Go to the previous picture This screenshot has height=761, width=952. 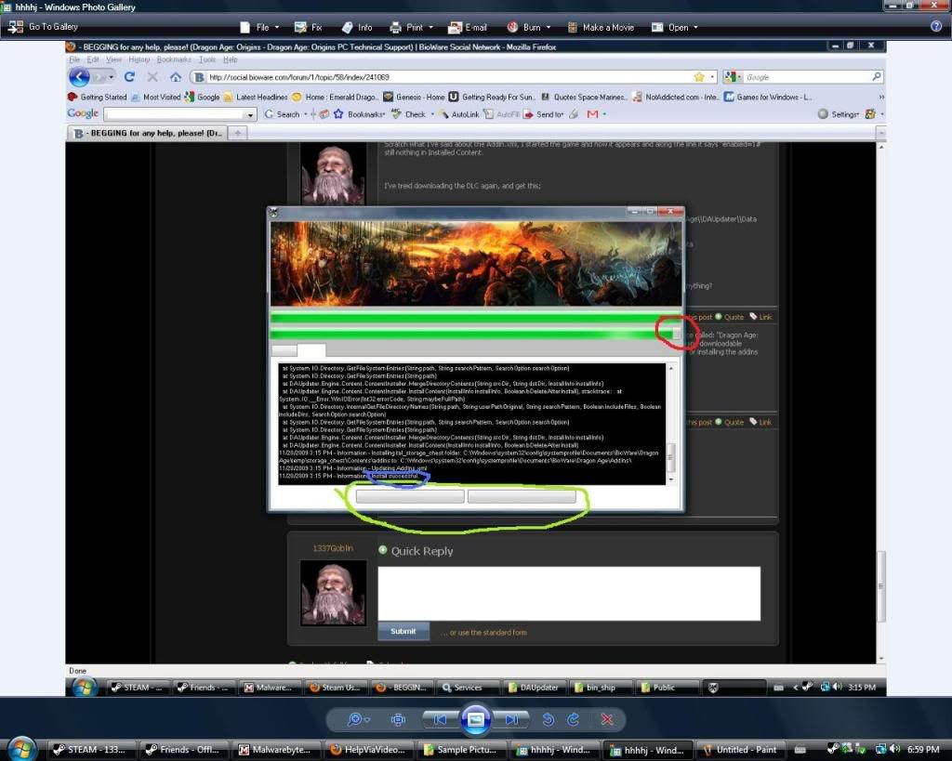[441, 719]
